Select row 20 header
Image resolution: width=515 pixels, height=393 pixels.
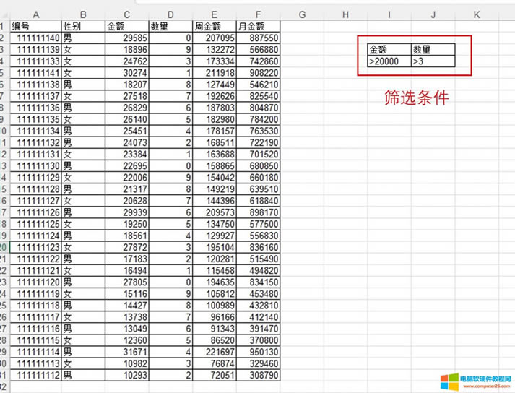[4, 247]
